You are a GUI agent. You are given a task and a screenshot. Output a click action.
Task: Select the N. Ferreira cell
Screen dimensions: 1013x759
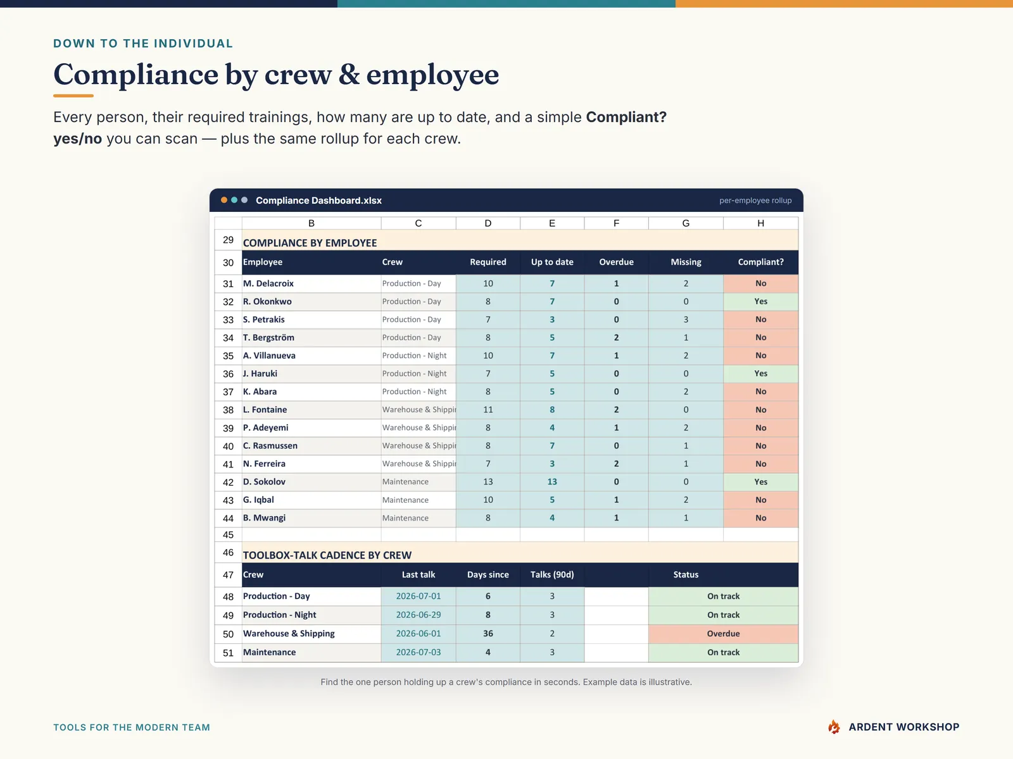click(311, 464)
